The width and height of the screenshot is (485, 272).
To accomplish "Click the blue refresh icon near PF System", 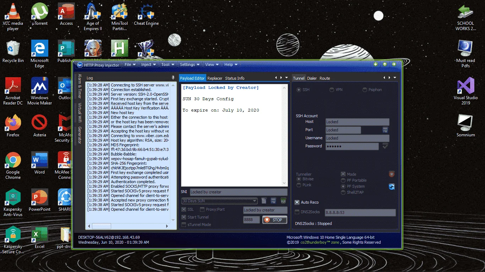I will 392,186.
